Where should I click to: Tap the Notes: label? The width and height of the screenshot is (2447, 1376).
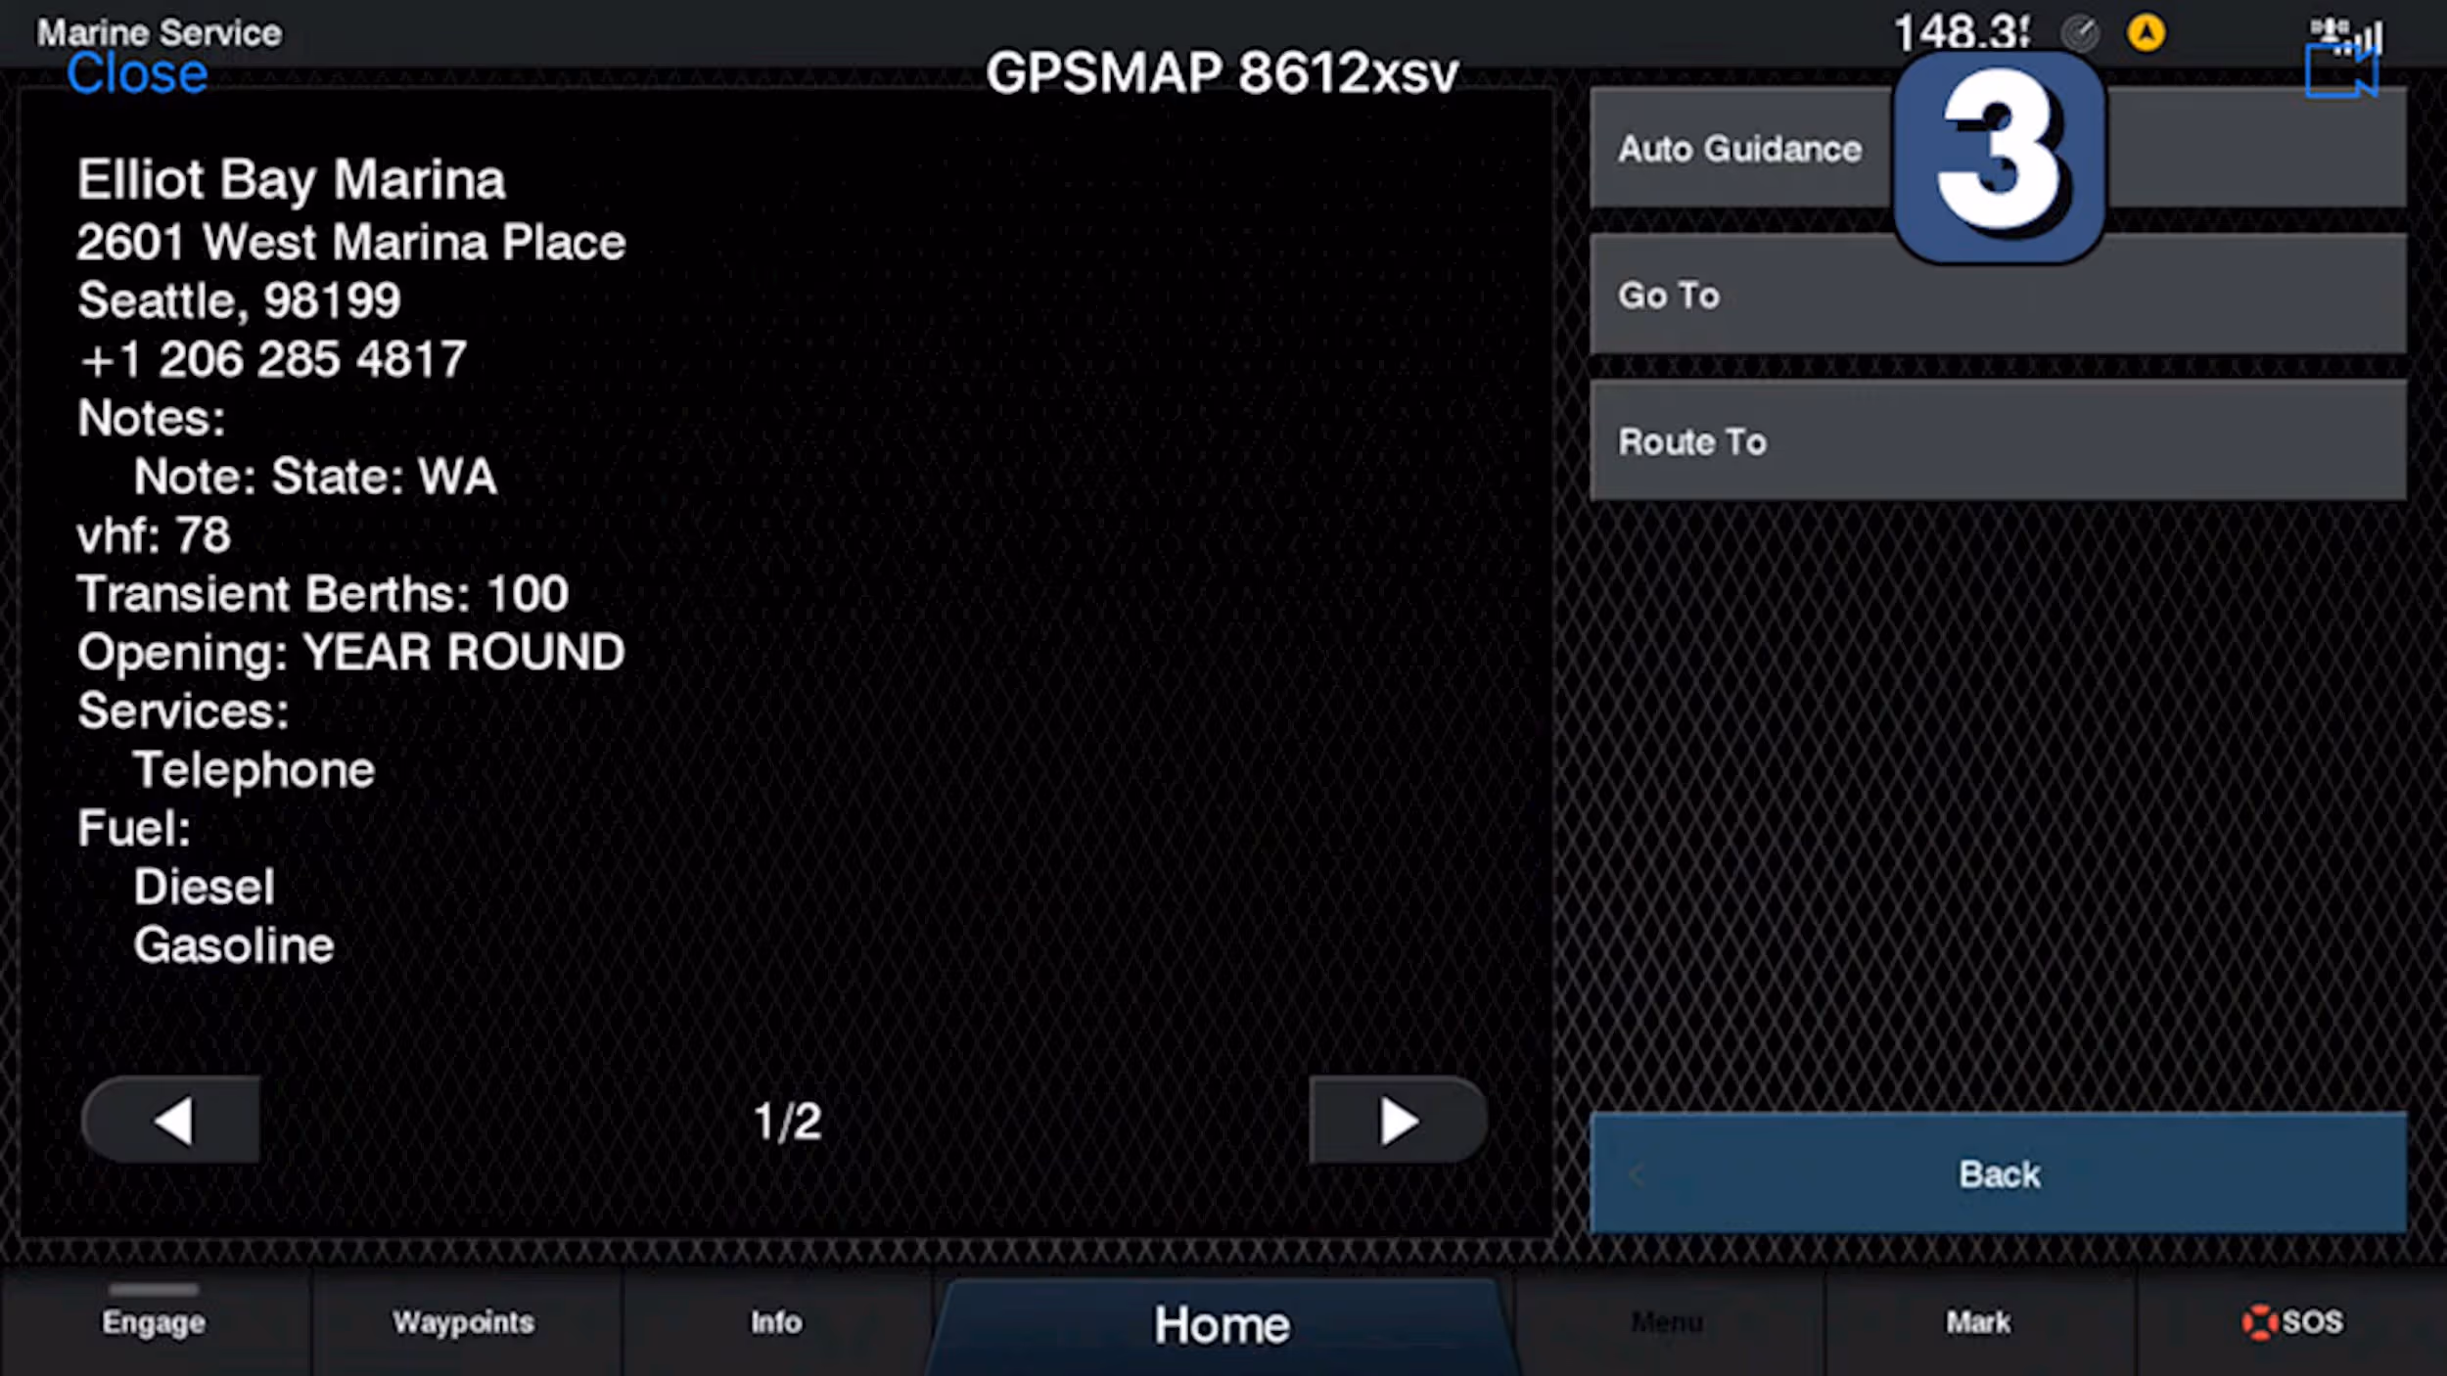coord(152,418)
